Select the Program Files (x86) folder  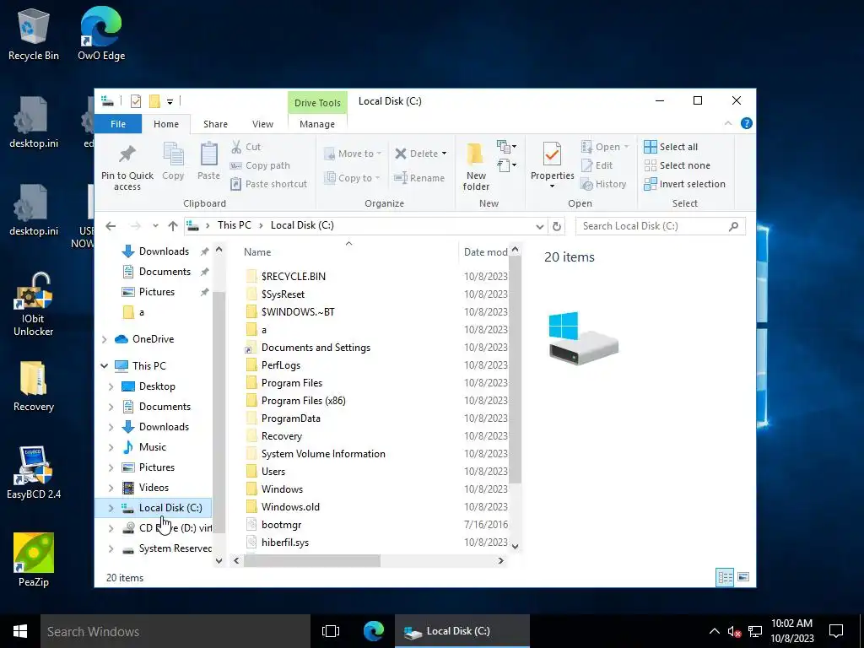(x=304, y=401)
